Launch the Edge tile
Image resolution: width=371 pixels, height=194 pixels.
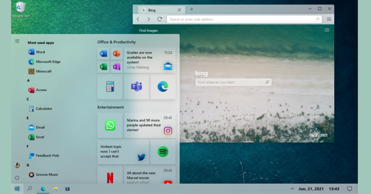163,86
